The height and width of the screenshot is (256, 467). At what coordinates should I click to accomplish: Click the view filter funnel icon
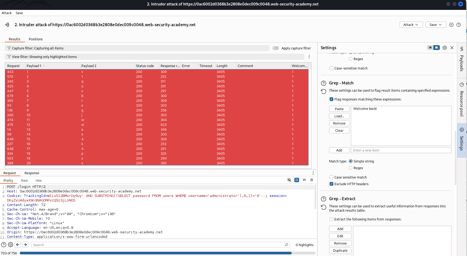9,57
